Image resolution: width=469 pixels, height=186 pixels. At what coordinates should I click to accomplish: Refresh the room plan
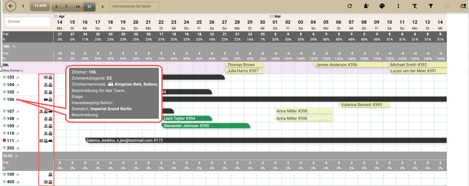click(x=350, y=6)
